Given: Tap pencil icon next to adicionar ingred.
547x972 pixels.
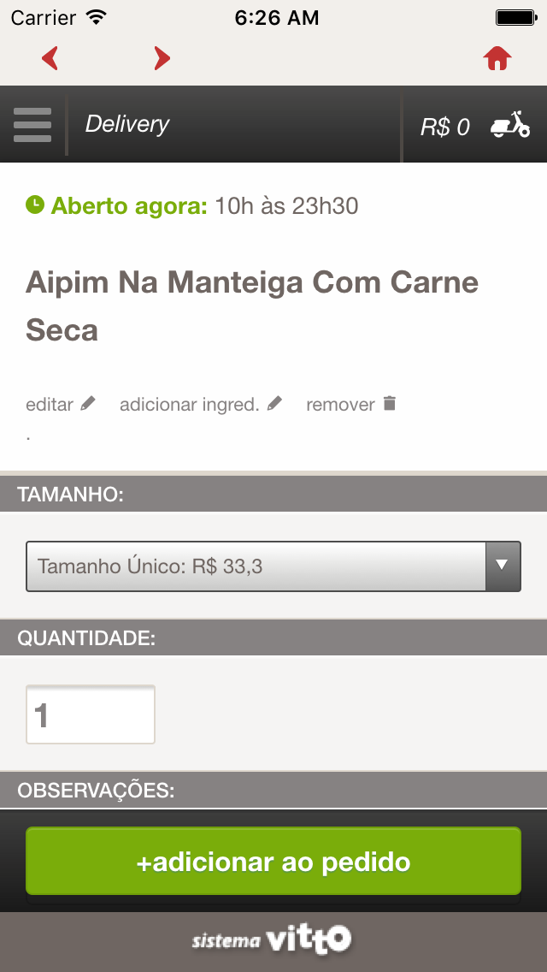Looking at the screenshot, I should [274, 404].
